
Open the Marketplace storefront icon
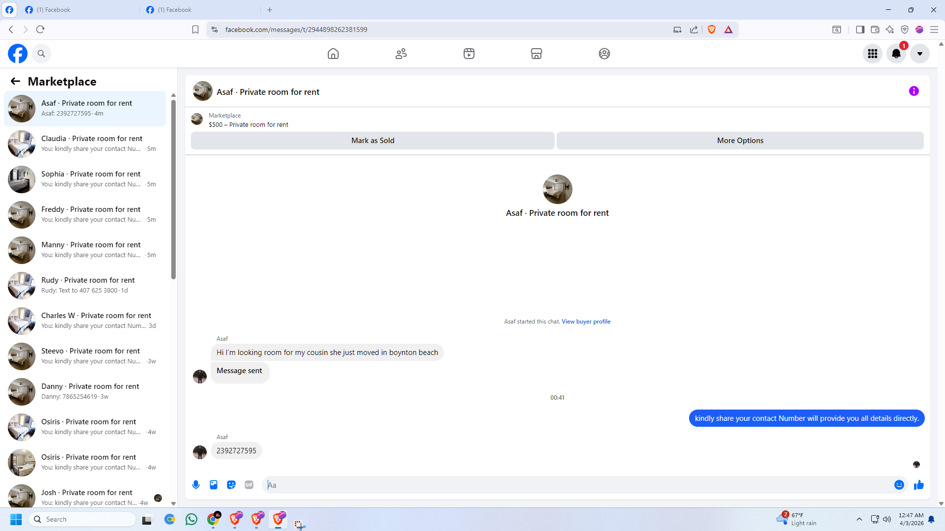(x=536, y=54)
